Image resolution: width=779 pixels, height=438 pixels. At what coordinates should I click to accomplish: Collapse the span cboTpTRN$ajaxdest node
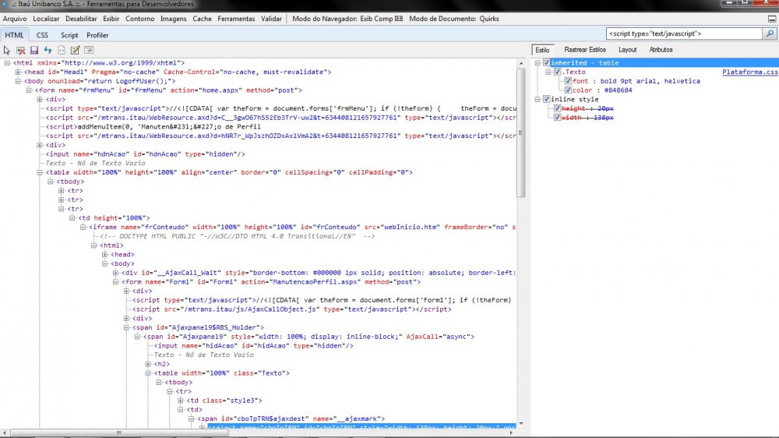192,419
